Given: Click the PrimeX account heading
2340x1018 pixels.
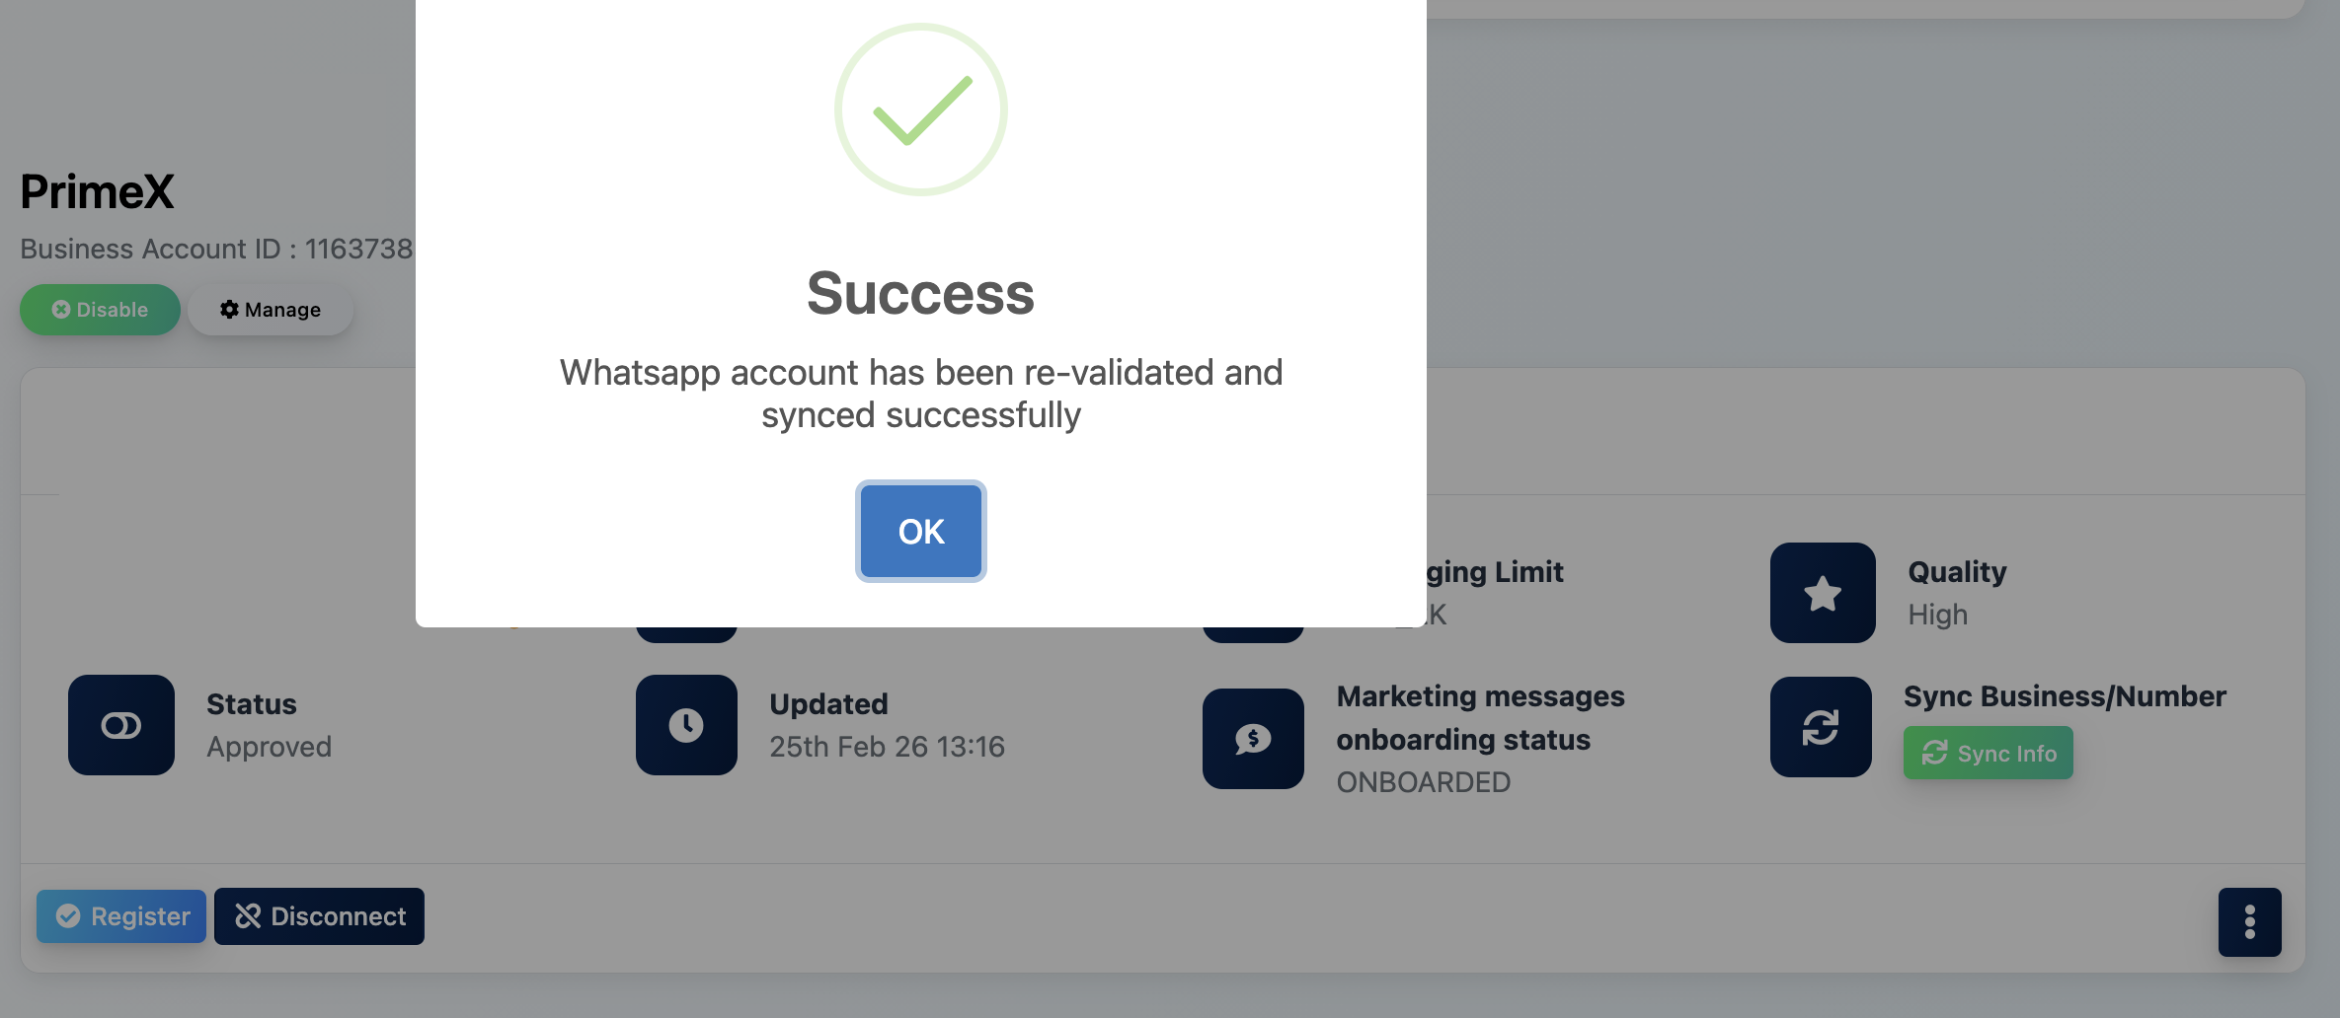Looking at the screenshot, I should (x=97, y=191).
